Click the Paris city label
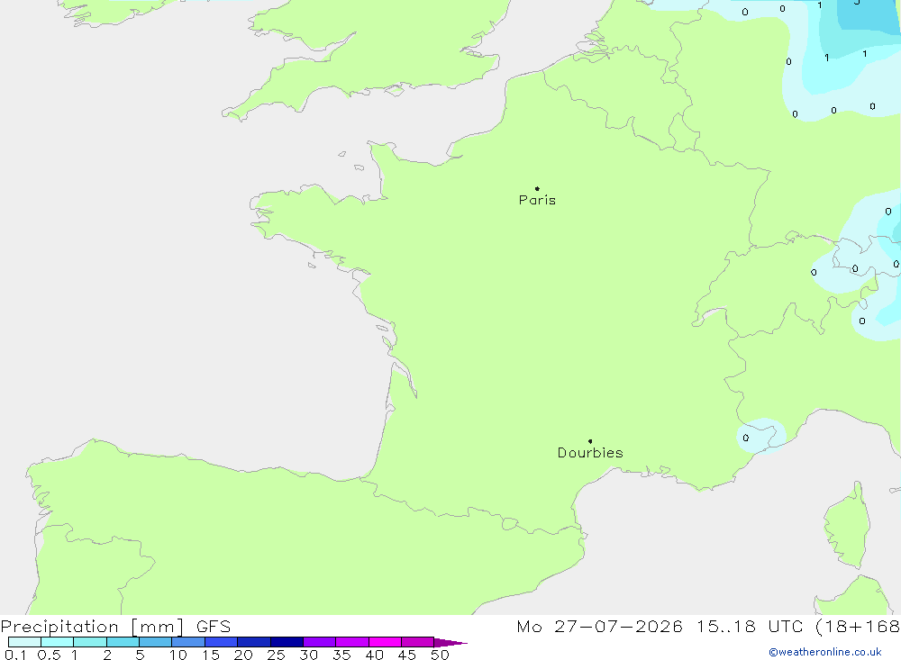901x660 pixels. [537, 200]
